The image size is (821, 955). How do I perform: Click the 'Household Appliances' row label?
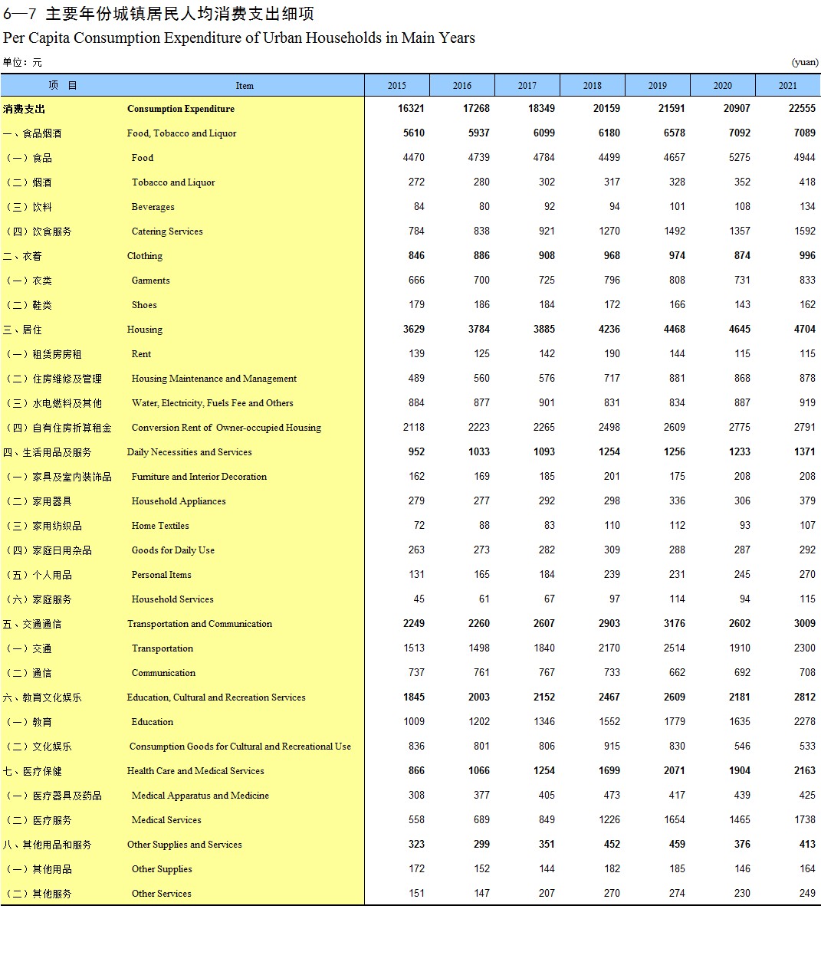coord(179,501)
